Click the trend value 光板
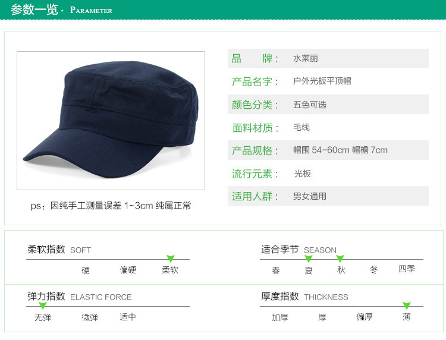This screenshot has width=446, height=340. [x=302, y=174]
